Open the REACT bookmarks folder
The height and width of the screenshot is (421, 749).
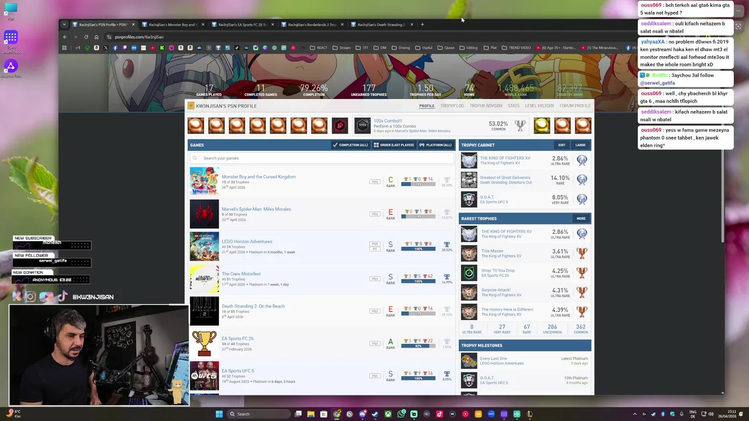point(319,48)
